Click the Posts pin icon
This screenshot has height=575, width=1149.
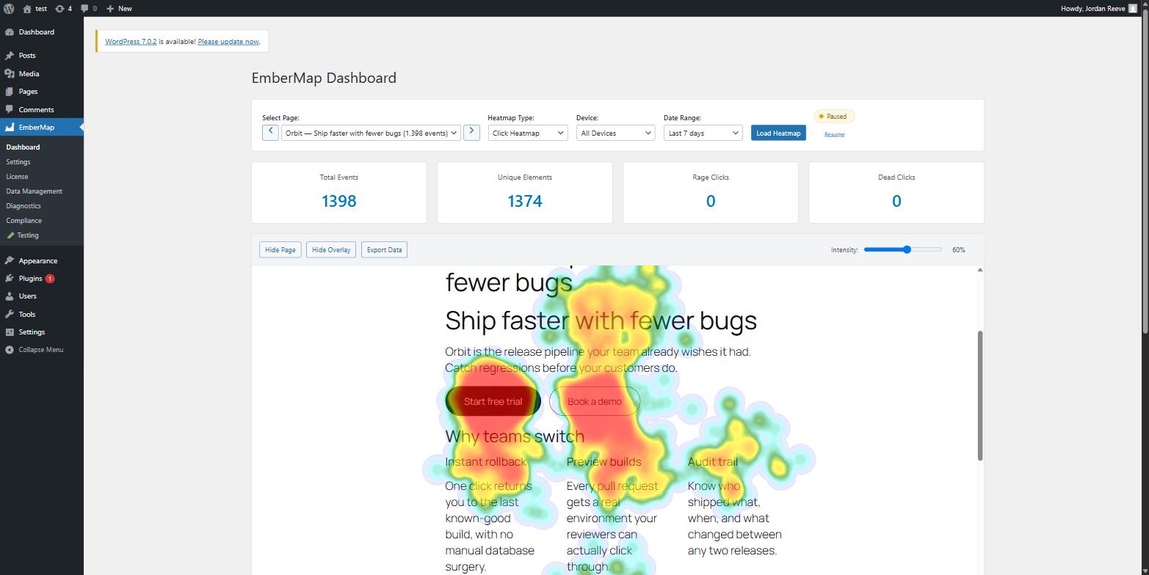coord(9,56)
